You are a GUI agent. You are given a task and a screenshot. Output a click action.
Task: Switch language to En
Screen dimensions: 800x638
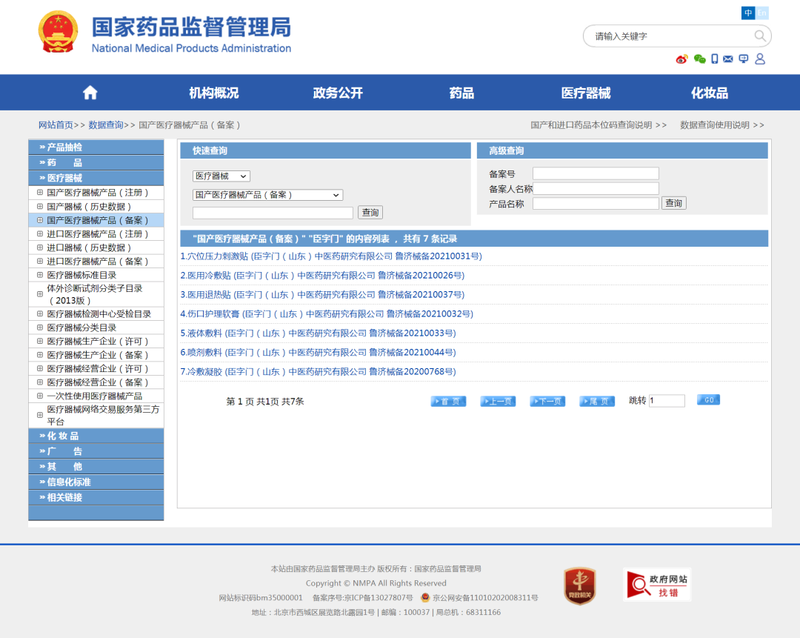[x=761, y=13]
